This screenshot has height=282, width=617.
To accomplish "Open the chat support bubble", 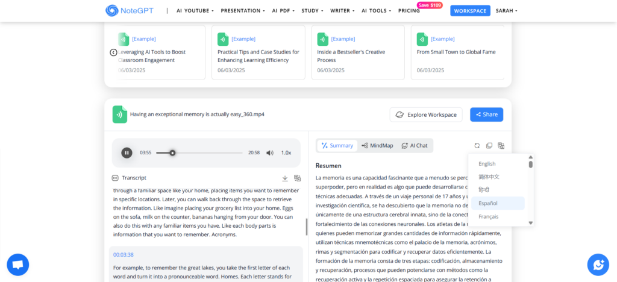I will pyautogui.click(x=17, y=264).
